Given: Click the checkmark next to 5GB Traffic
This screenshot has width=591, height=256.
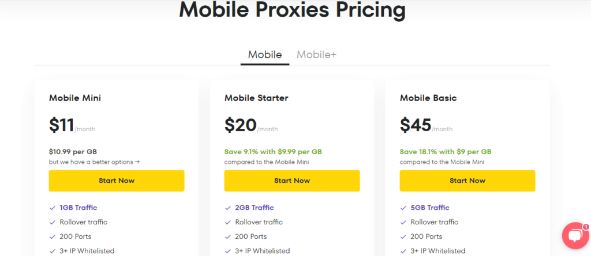Looking at the screenshot, I should click(x=403, y=208).
